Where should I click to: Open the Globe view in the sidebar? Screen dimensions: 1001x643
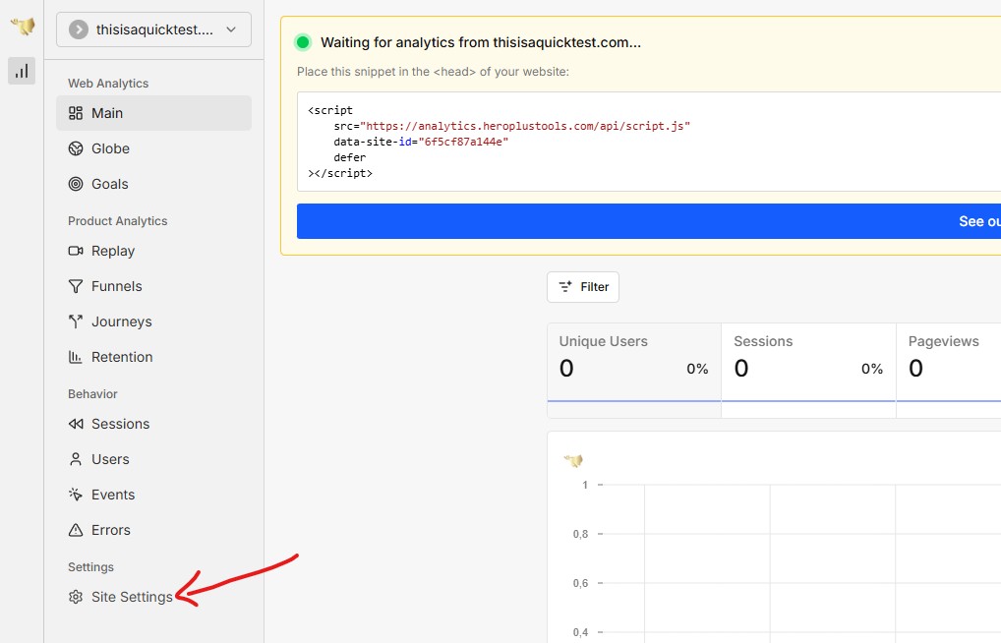[x=110, y=148]
